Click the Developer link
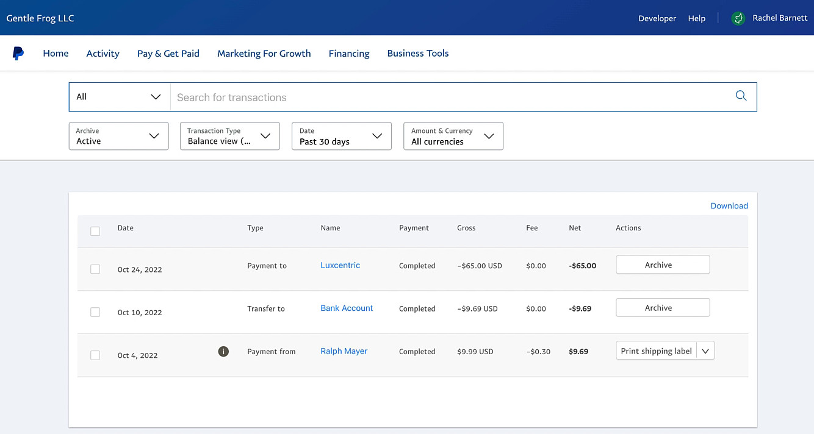This screenshot has width=814, height=434. point(657,18)
